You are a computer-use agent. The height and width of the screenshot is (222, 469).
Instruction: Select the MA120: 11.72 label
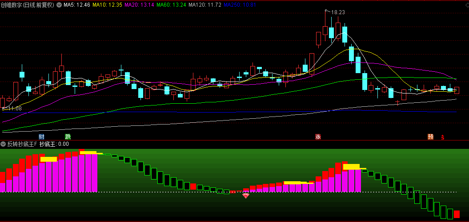click(205, 5)
